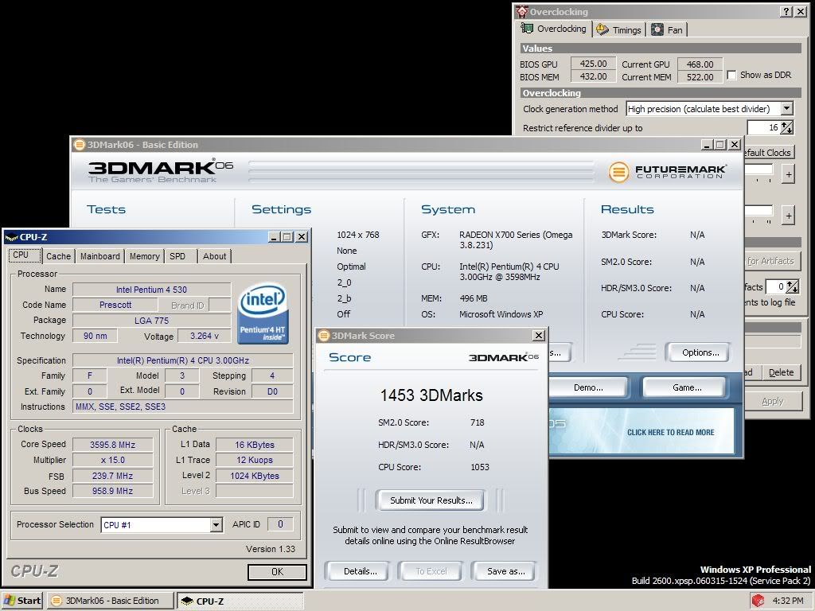Click the red system tray icon
This screenshot has width=815, height=611.
(x=758, y=601)
